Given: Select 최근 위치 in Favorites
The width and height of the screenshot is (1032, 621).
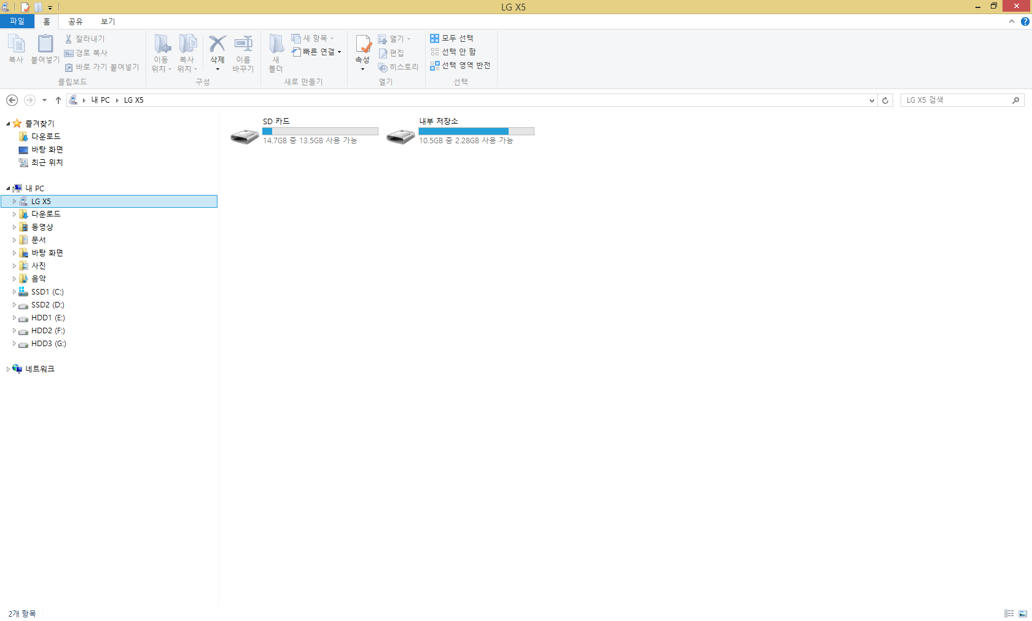Looking at the screenshot, I should (x=47, y=162).
